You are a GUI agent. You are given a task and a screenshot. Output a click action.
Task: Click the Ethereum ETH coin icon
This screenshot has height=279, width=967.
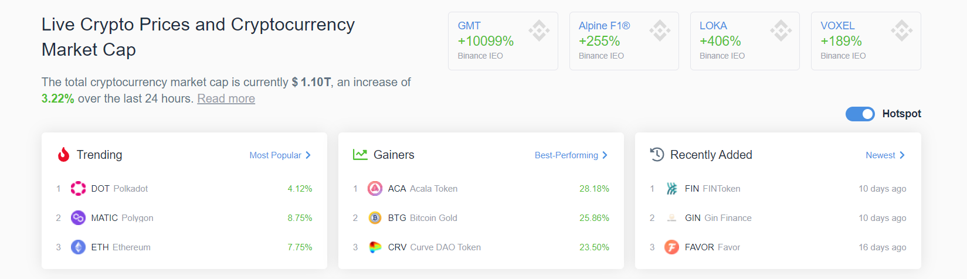(78, 247)
